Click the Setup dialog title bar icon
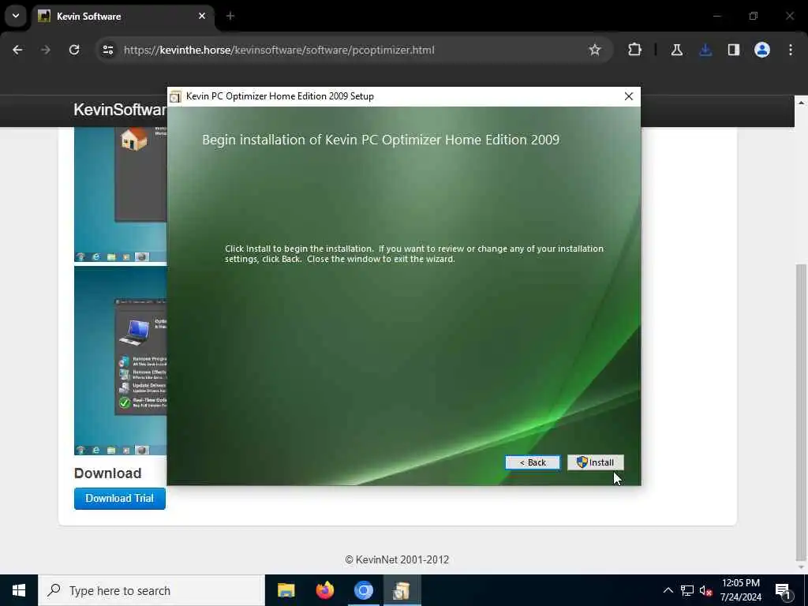808x606 pixels. (x=176, y=96)
